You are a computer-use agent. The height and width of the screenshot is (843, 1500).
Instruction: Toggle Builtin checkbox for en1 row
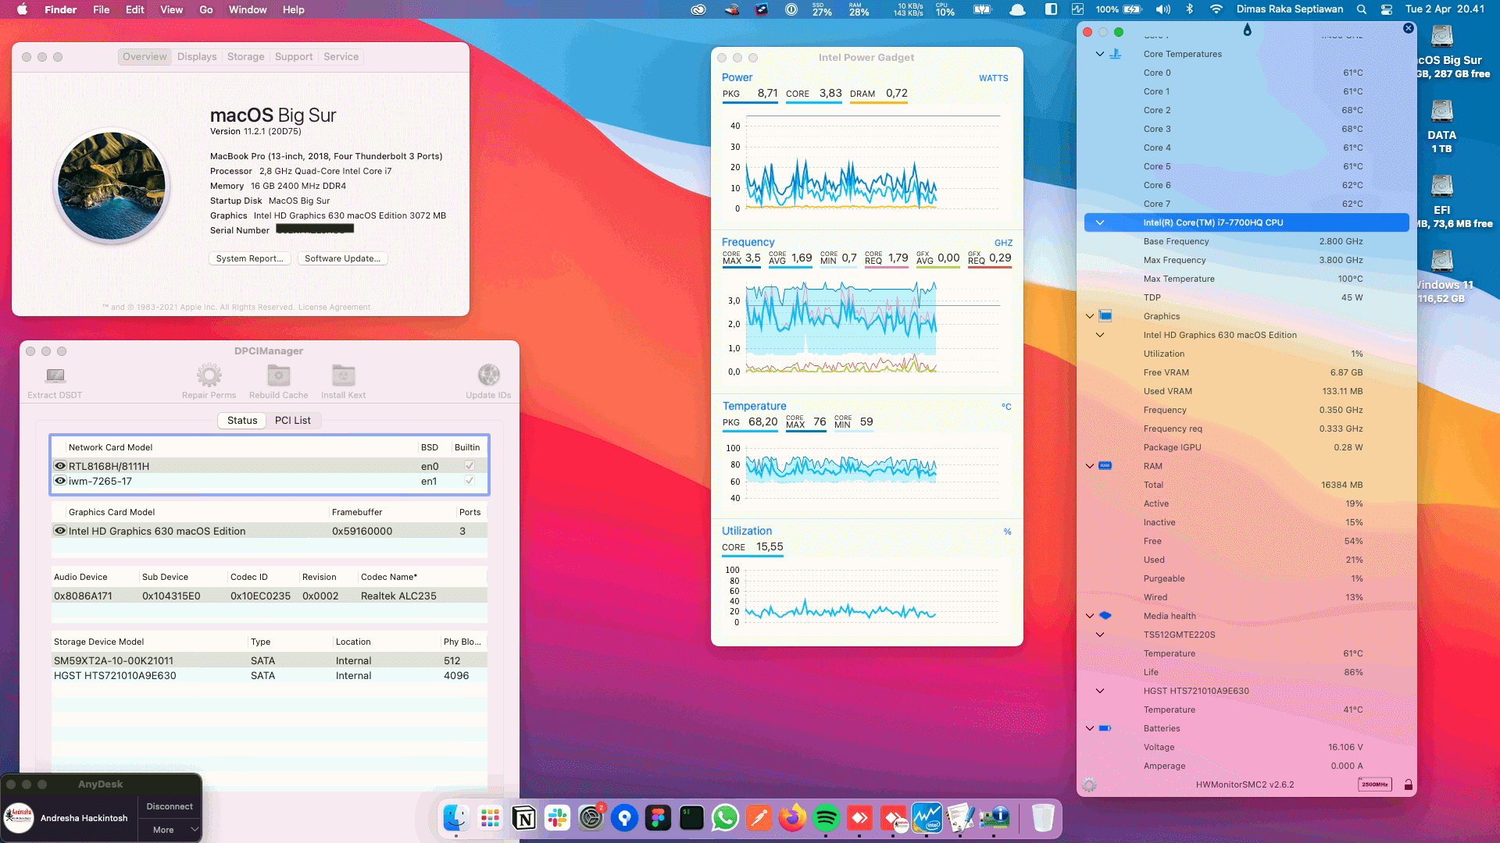click(x=470, y=481)
